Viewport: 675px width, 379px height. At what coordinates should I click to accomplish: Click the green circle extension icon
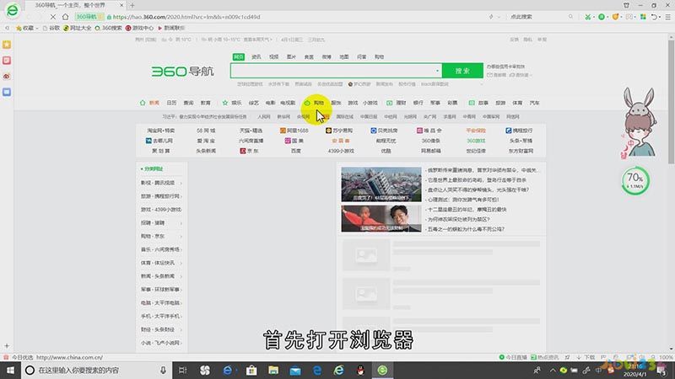coord(602,17)
